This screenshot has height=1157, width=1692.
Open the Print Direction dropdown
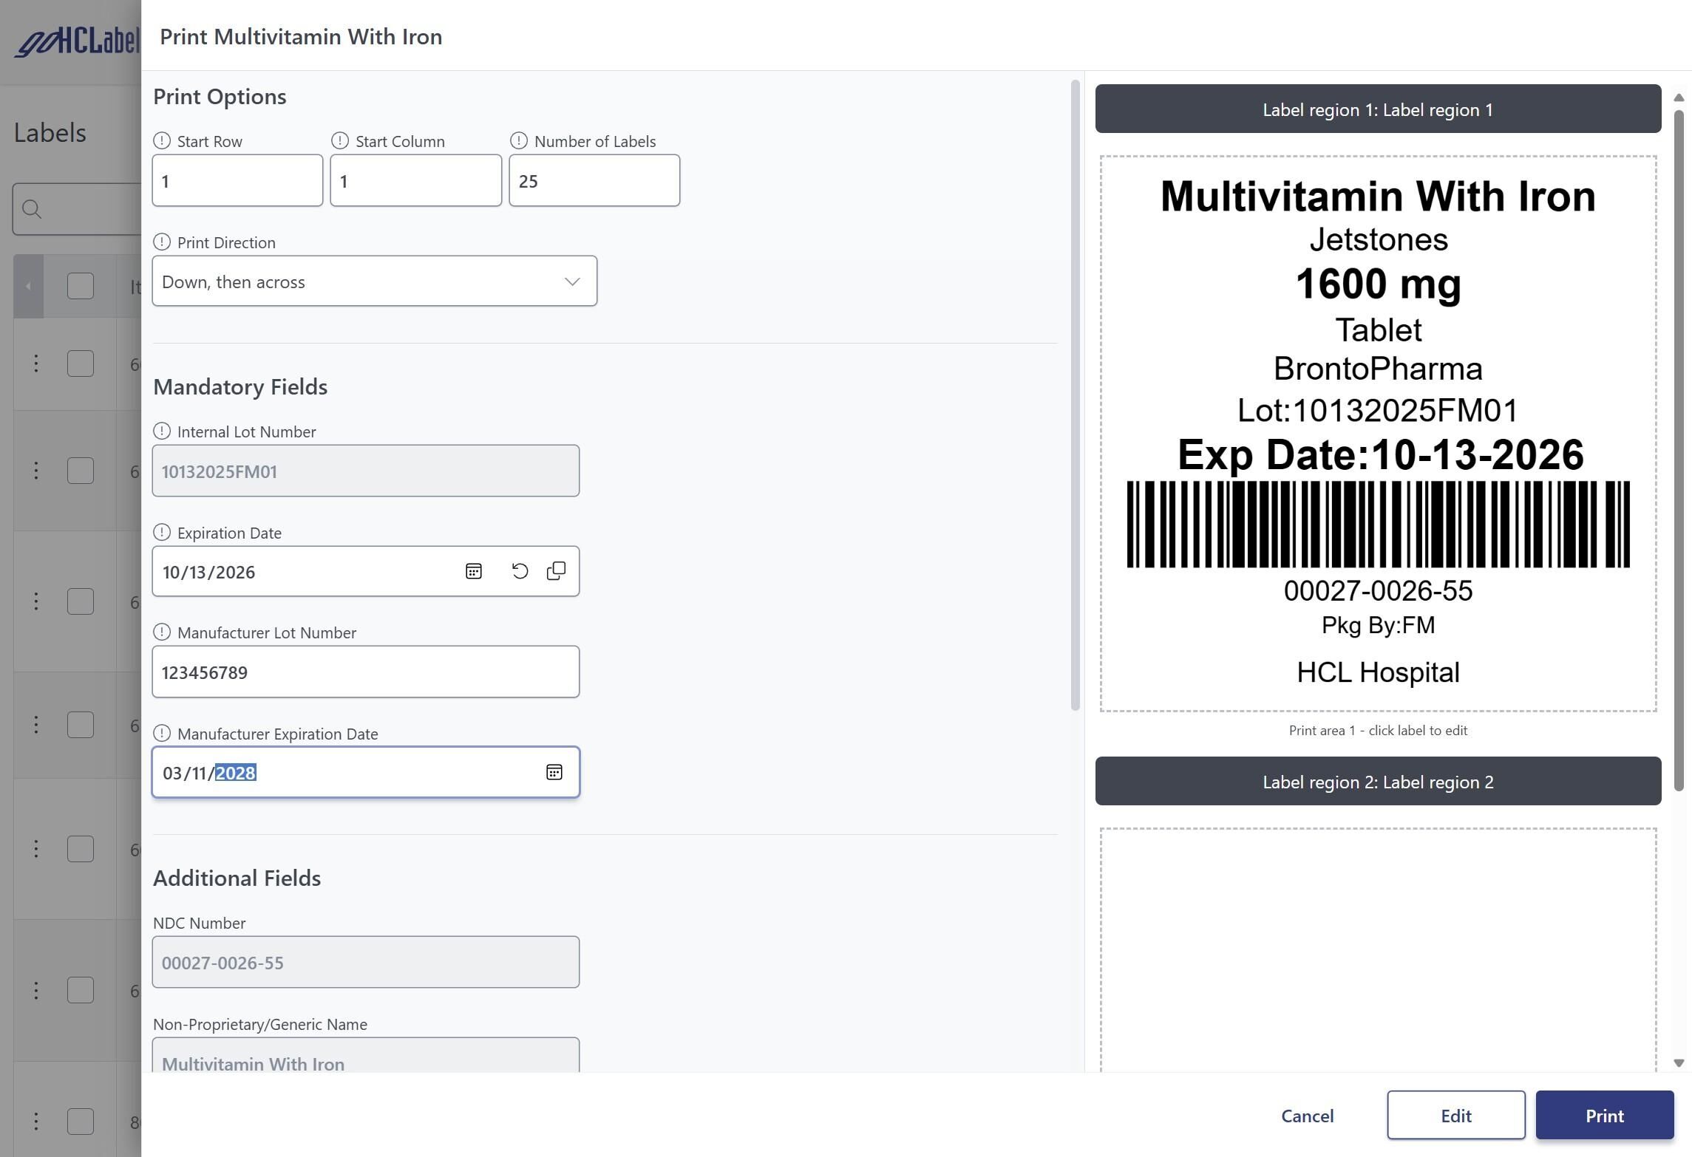point(374,281)
